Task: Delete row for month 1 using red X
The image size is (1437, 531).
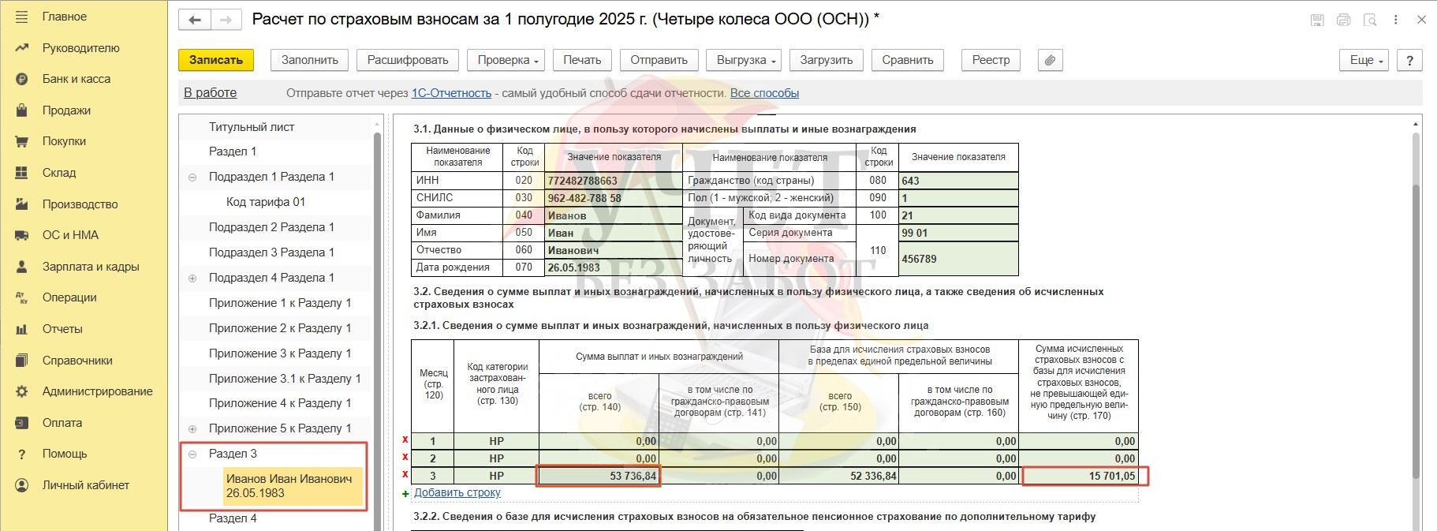Action: pos(405,440)
